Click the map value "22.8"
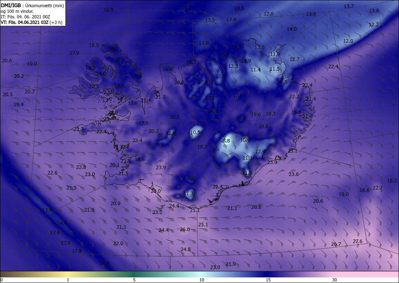This screenshot has height=283, width=399. (81, 167)
